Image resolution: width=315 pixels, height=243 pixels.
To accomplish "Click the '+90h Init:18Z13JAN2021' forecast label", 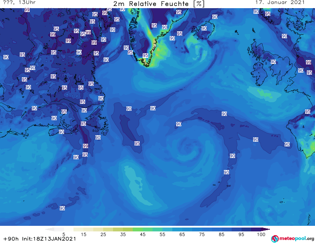I will [40, 239].
